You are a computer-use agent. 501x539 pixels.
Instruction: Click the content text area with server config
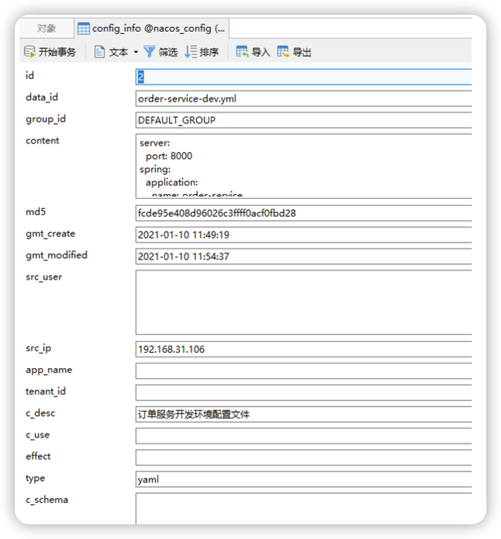[303, 166]
